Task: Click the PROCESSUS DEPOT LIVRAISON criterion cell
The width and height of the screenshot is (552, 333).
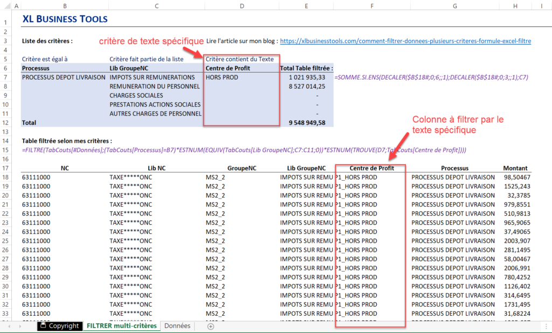Action: [64, 77]
